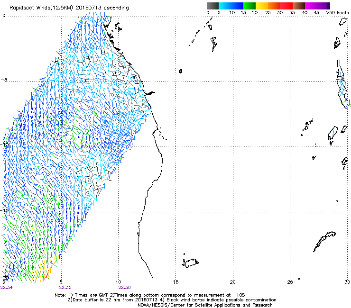Click the yellow 20-25 knots color segment
The image size is (351, 308).
(x=262, y=6)
